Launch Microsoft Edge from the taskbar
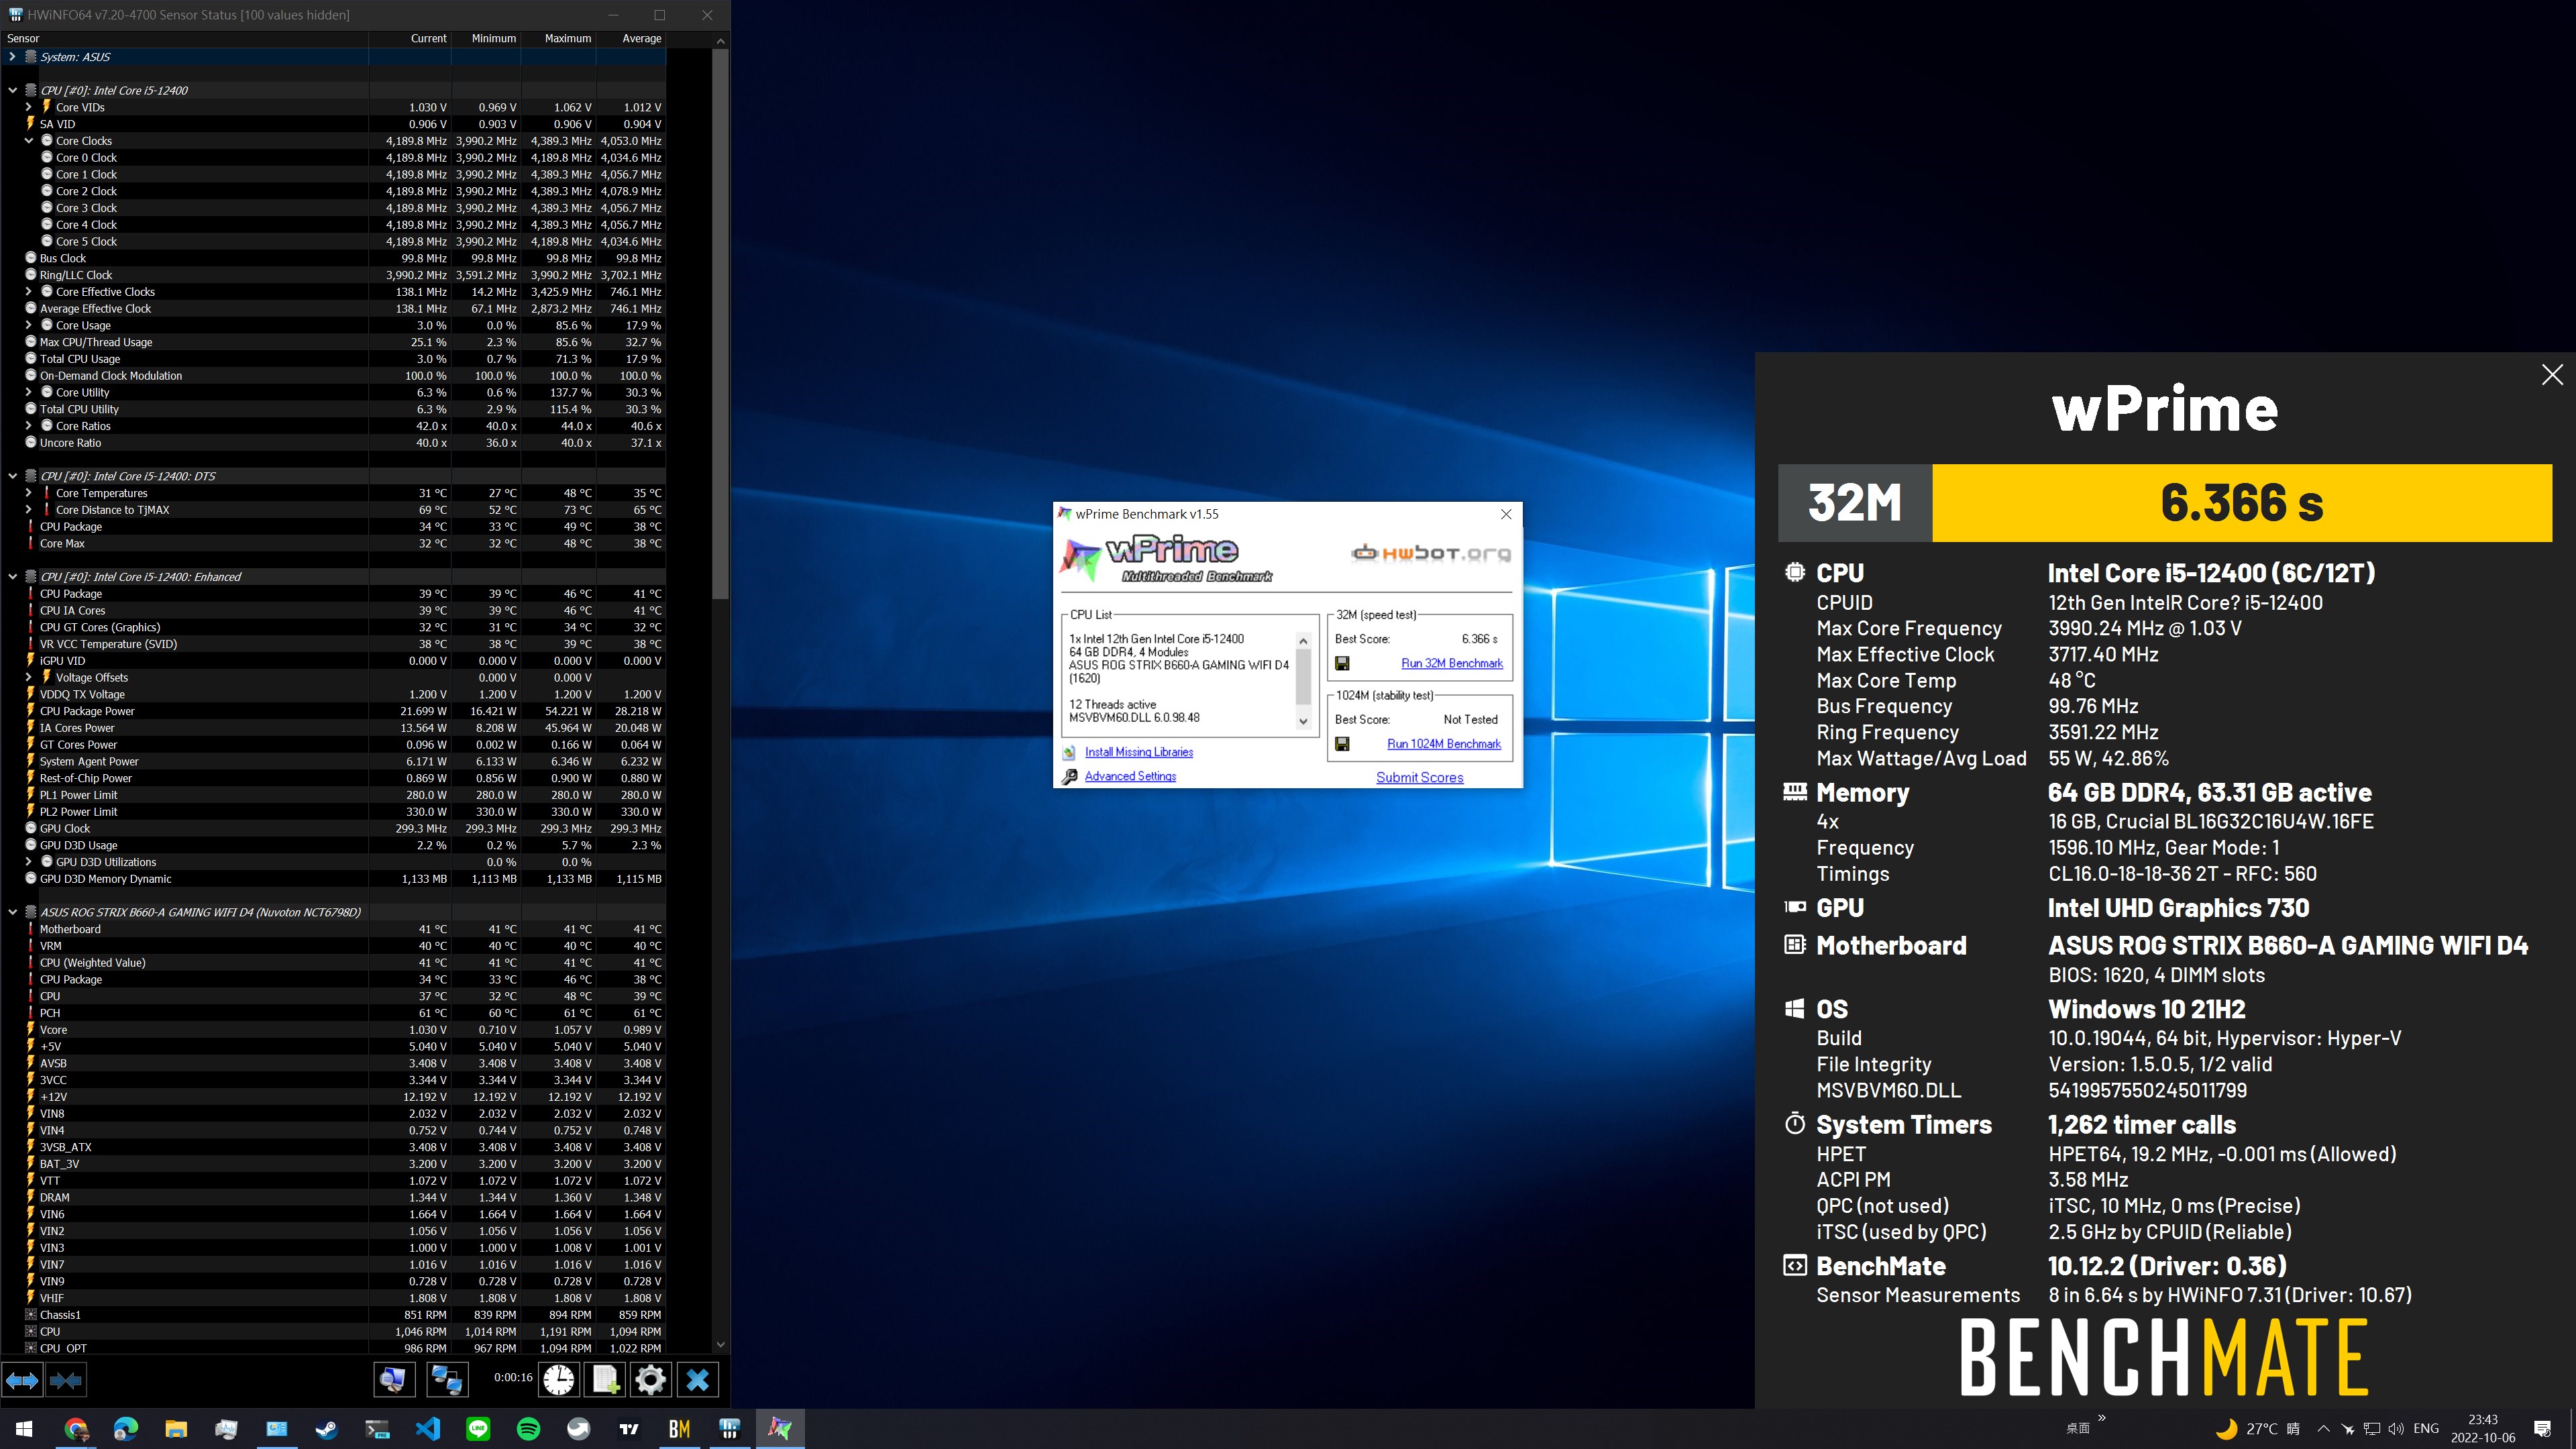2576x1449 pixels. (126, 1429)
